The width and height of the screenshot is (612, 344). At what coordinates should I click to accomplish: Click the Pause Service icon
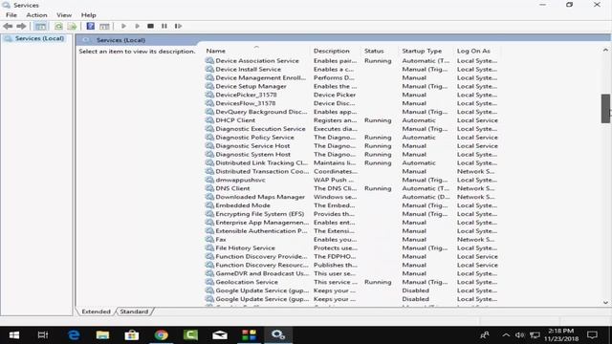(164, 26)
